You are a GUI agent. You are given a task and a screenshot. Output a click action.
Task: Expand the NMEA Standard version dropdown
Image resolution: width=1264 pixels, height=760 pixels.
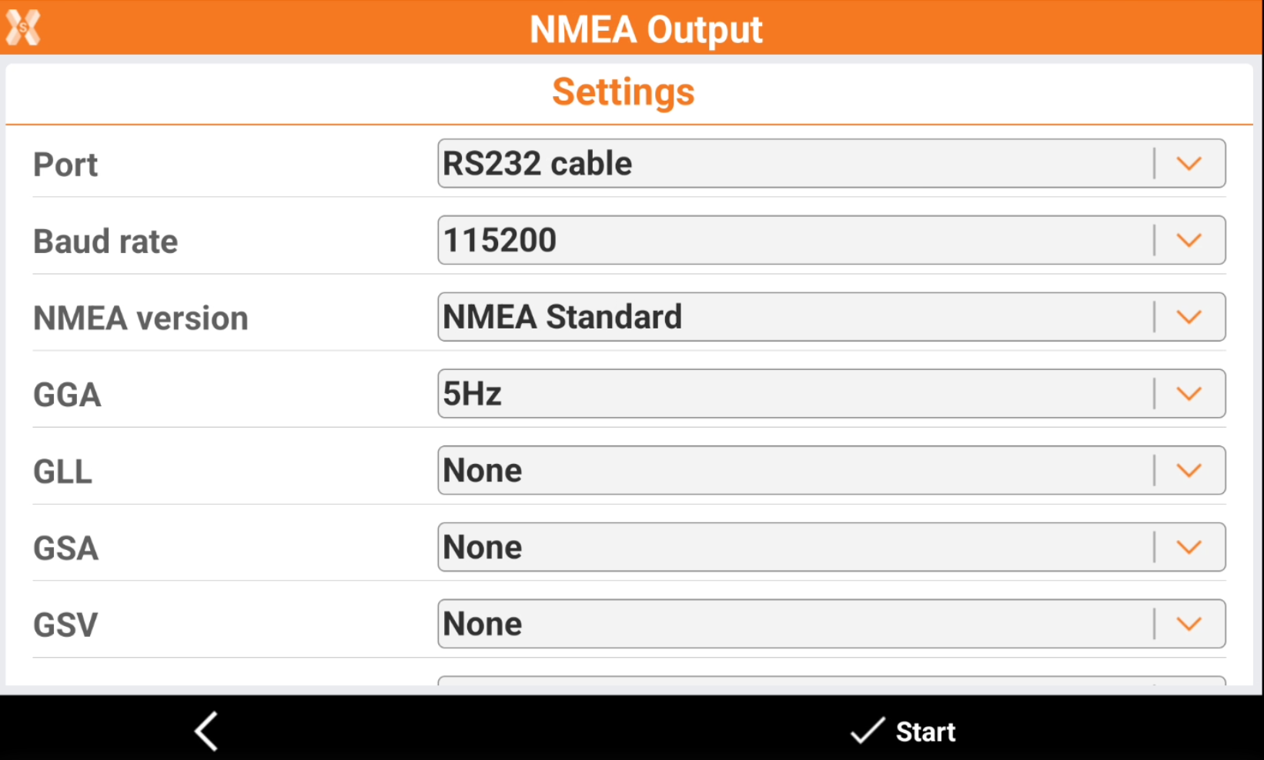pos(793,317)
